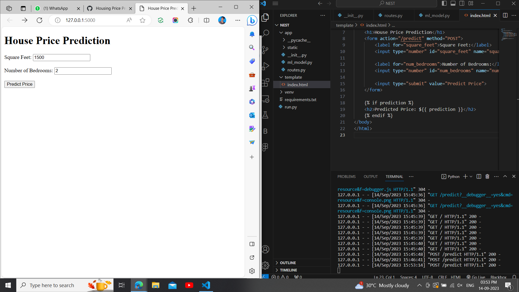Screen dimensions: 519x292
Task: Open the Run and Debug view
Action: coord(266,66)
